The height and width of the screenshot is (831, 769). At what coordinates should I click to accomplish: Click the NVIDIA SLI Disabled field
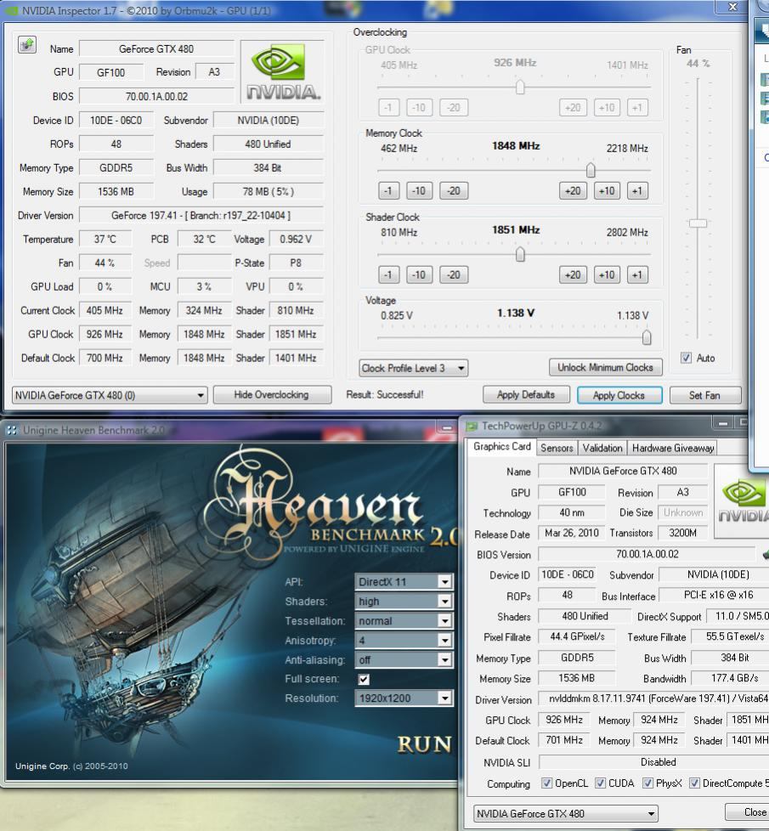coord(654,762)
